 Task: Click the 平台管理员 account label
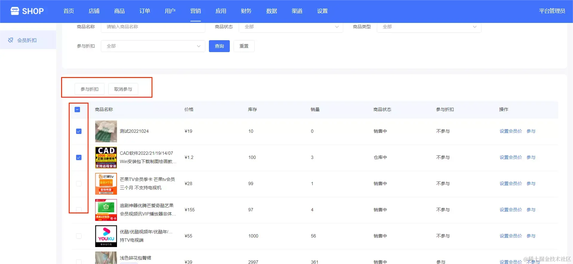tap(552, 11)
